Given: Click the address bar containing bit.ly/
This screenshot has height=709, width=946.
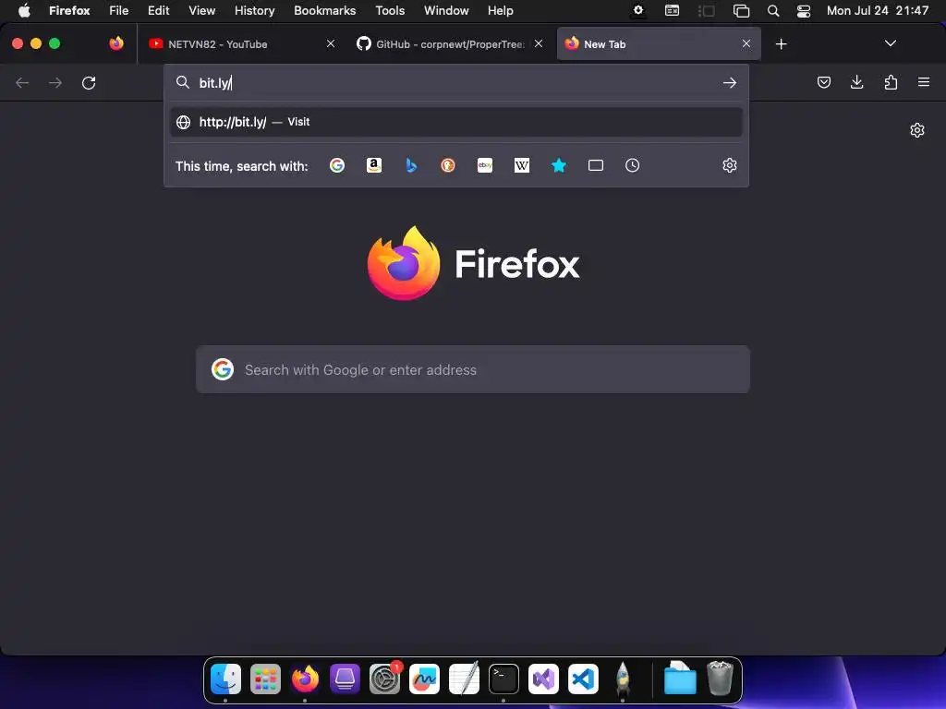Looking at the screenshot, I should 456,82.
